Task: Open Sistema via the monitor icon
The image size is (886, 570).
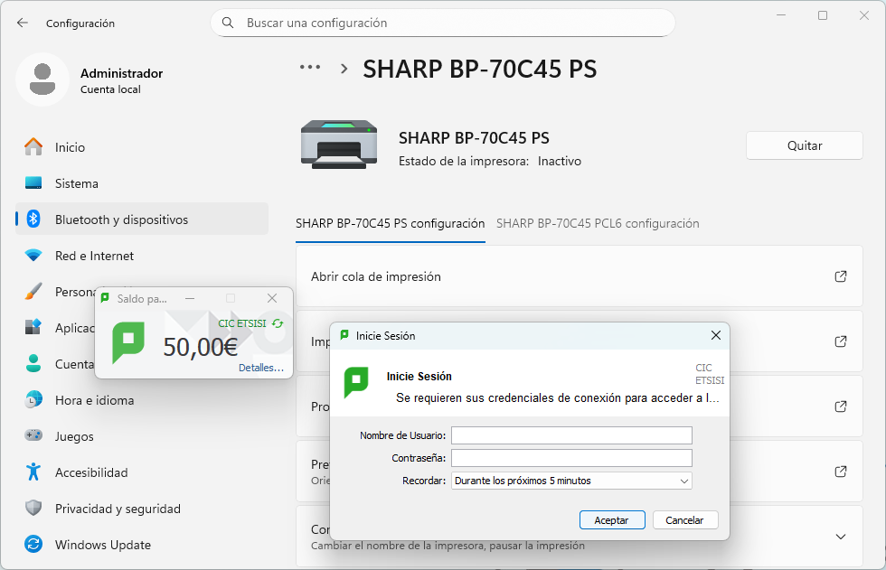Action: coord(33,182)
